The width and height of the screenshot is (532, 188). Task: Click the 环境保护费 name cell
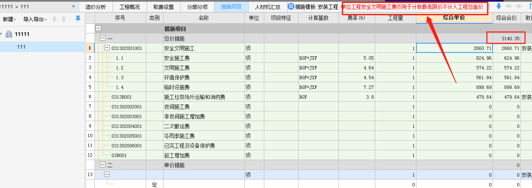(203, 77)
